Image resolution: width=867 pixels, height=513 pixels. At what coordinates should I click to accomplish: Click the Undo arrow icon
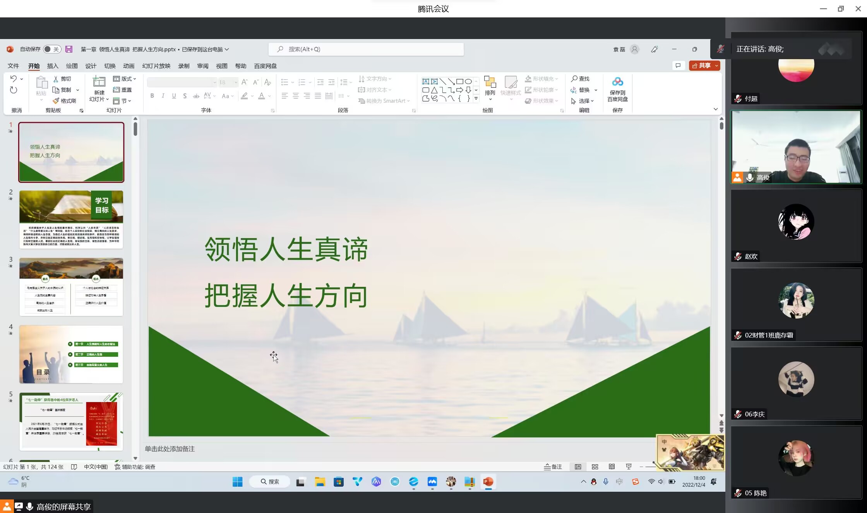click(x=14, y=79)
